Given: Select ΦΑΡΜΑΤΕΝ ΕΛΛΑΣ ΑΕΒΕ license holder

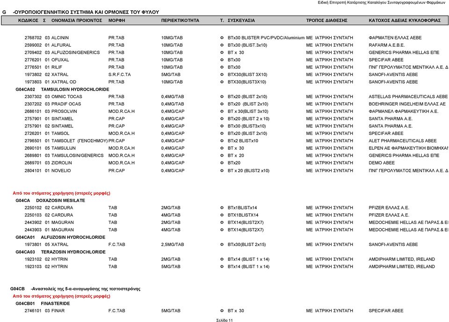Looking at the screenshot, I should point(395,38).
